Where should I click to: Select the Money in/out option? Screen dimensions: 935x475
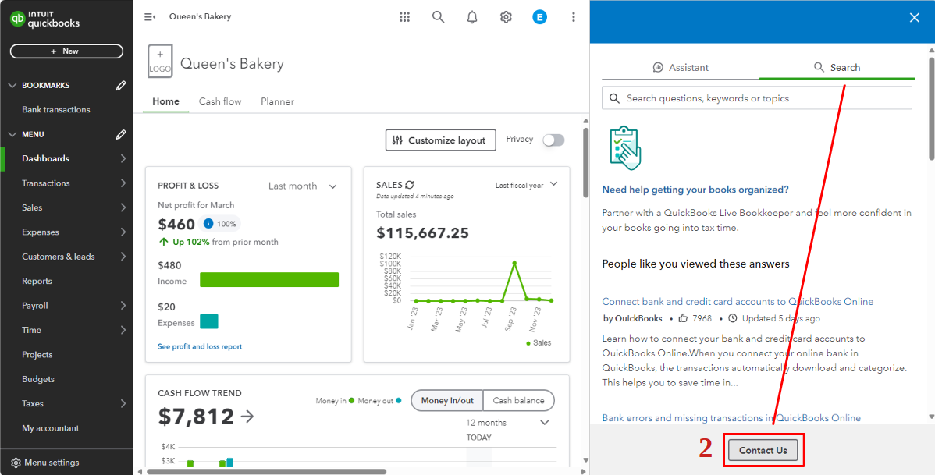click(x=446, y=399)
